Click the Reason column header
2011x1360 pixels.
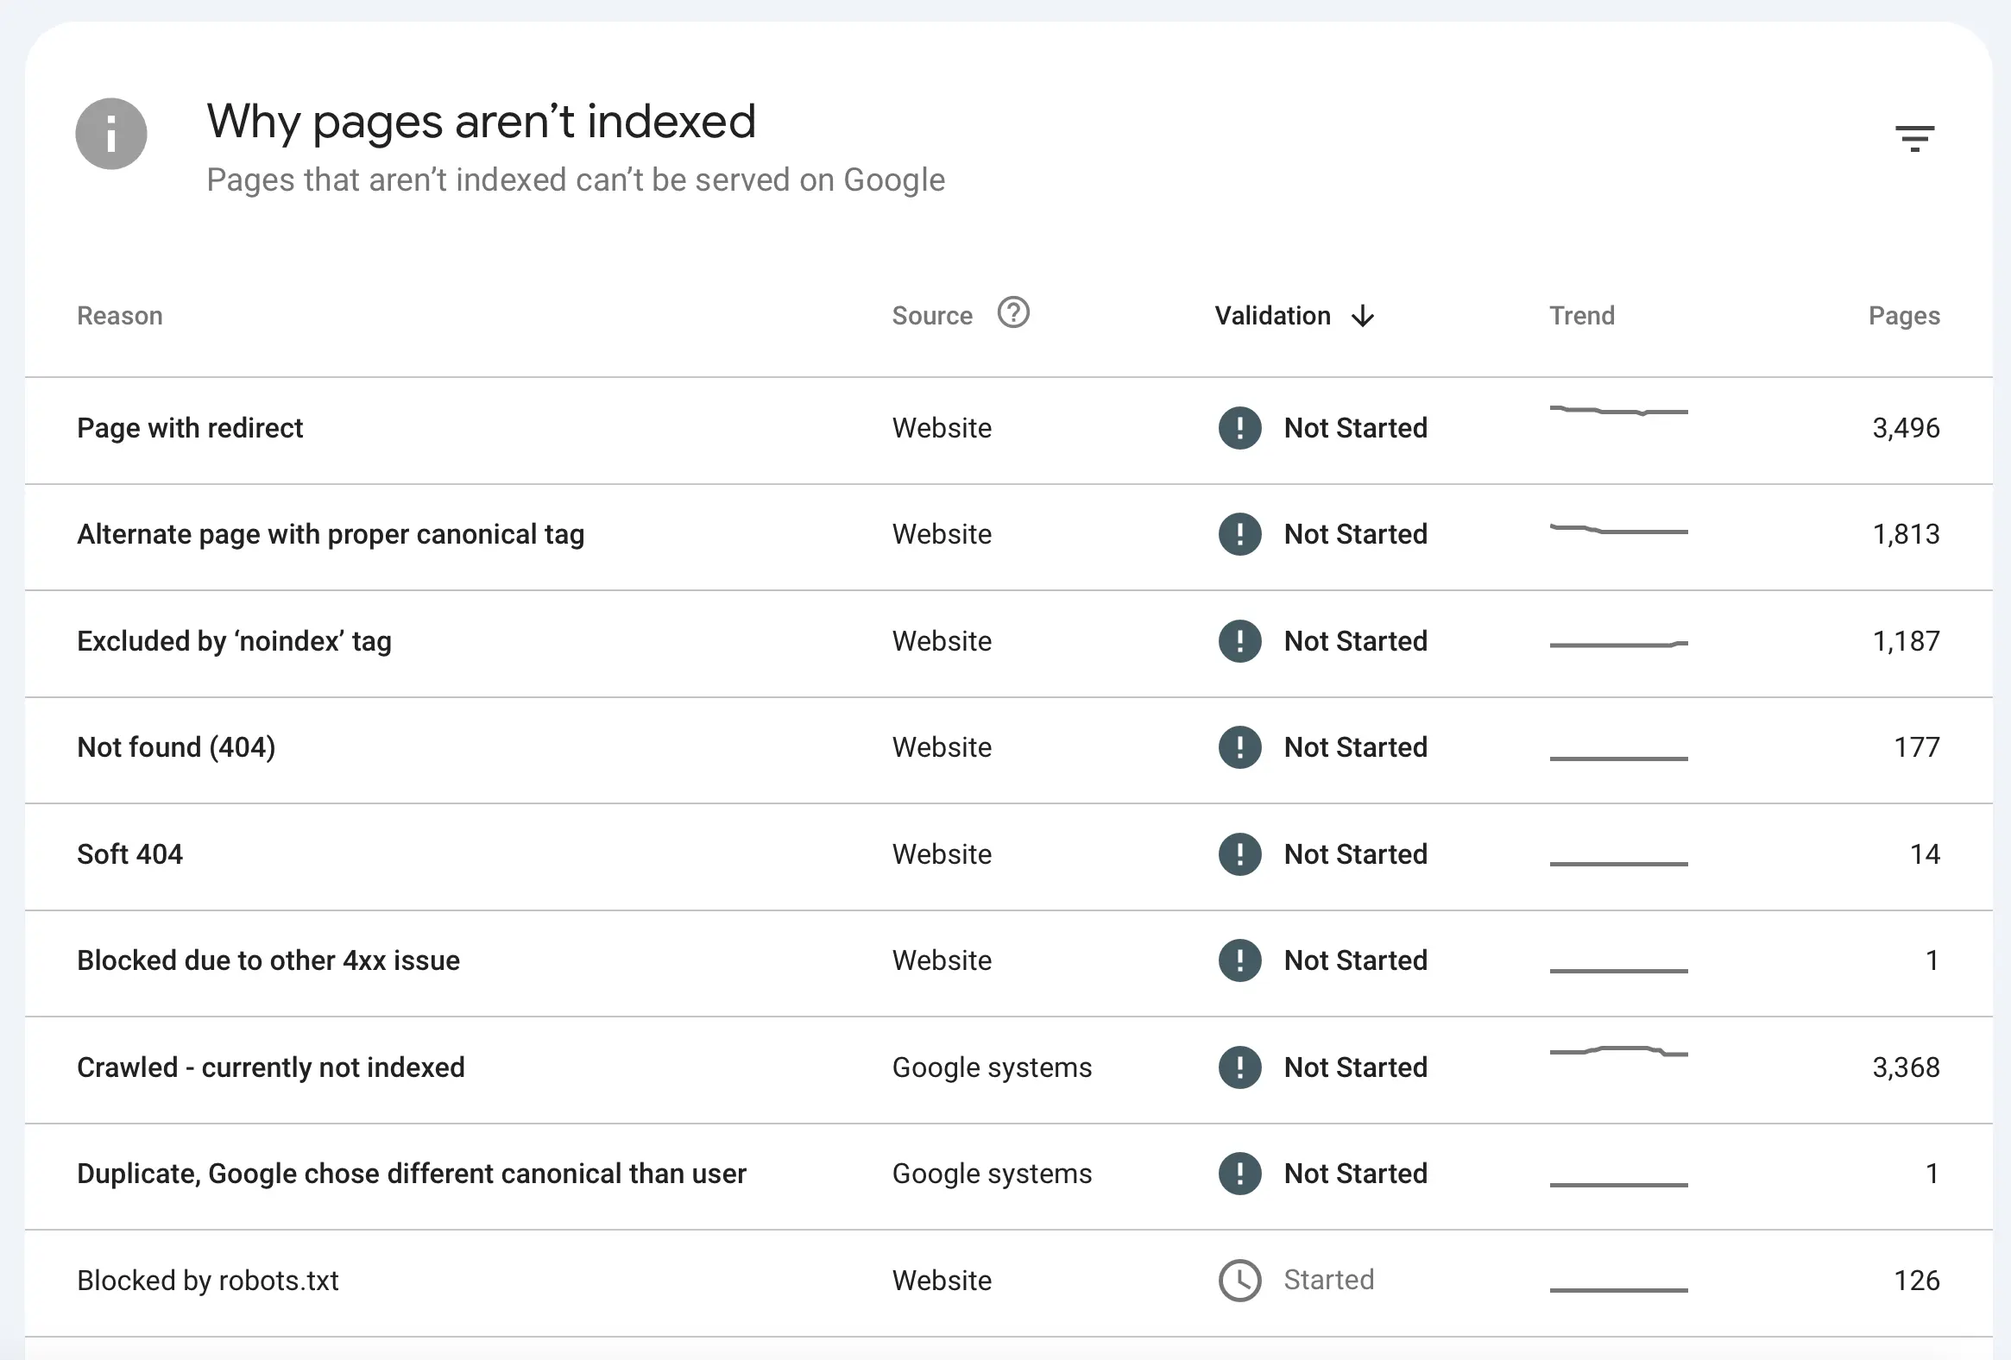119,316
